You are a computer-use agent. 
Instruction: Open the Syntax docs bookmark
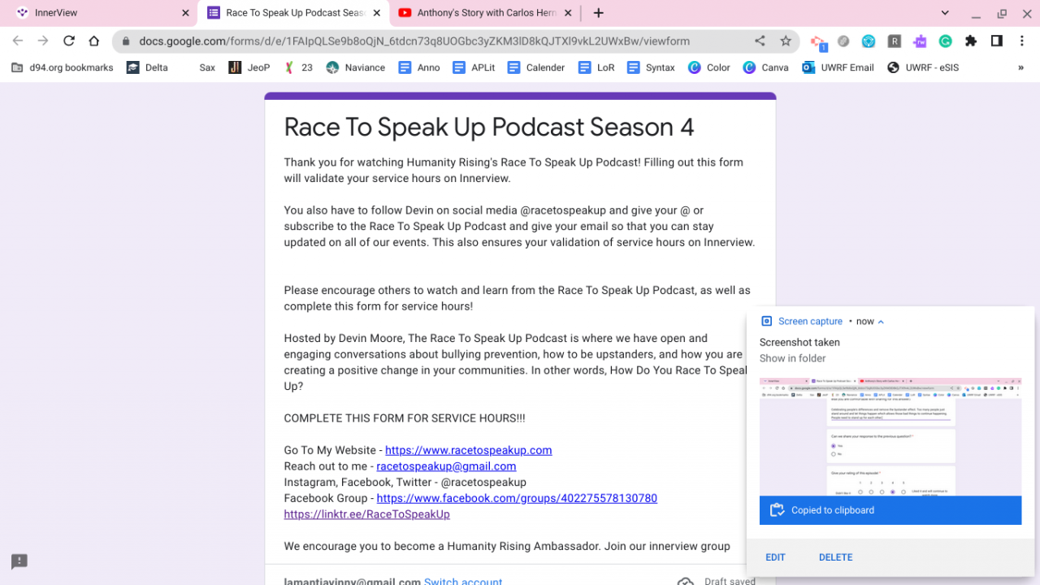pyautogui.click(x=651, y=67)
